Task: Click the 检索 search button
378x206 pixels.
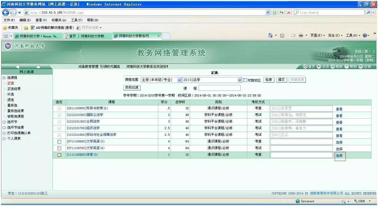Action: coord(268,79)
